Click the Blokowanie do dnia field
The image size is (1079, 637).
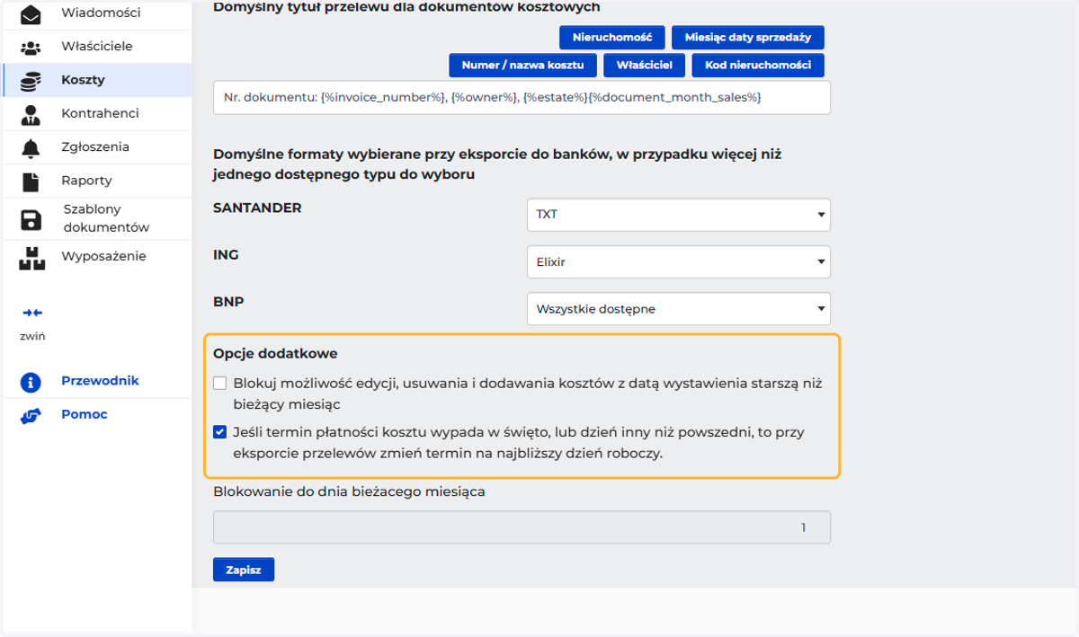(522, 527)
